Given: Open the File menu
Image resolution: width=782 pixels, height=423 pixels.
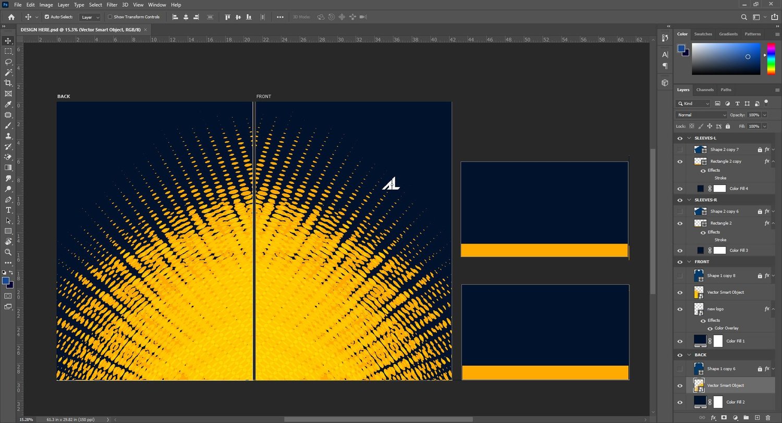Looking at the screenshot, I should 18,5.
